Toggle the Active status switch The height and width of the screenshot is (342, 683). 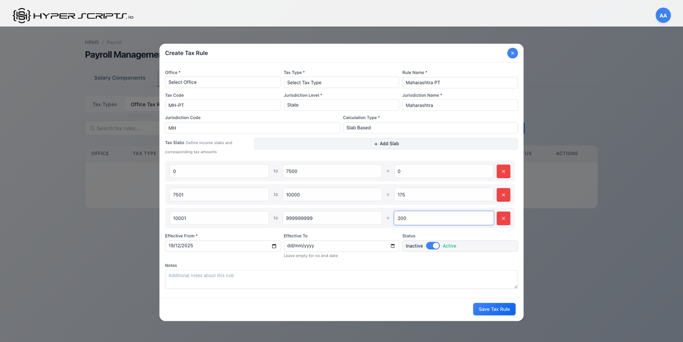tap(432, 246)
